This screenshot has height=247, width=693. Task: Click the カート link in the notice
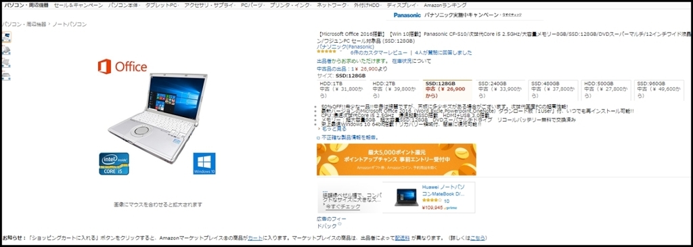(255, 238)
